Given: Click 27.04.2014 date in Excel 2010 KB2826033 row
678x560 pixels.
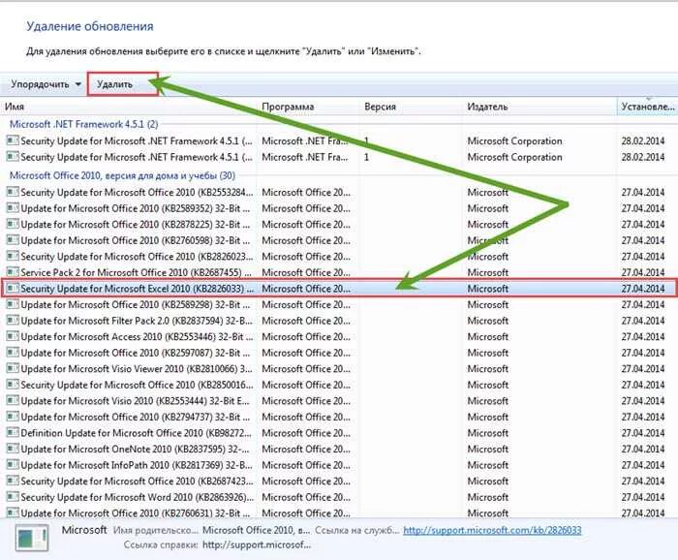Looking at the screenshot, I should point(643,289).
